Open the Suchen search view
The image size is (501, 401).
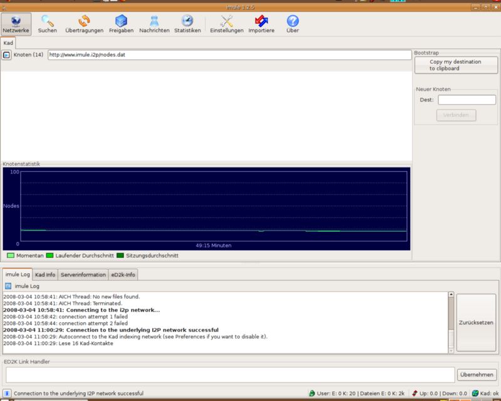(x=48, y=24)
